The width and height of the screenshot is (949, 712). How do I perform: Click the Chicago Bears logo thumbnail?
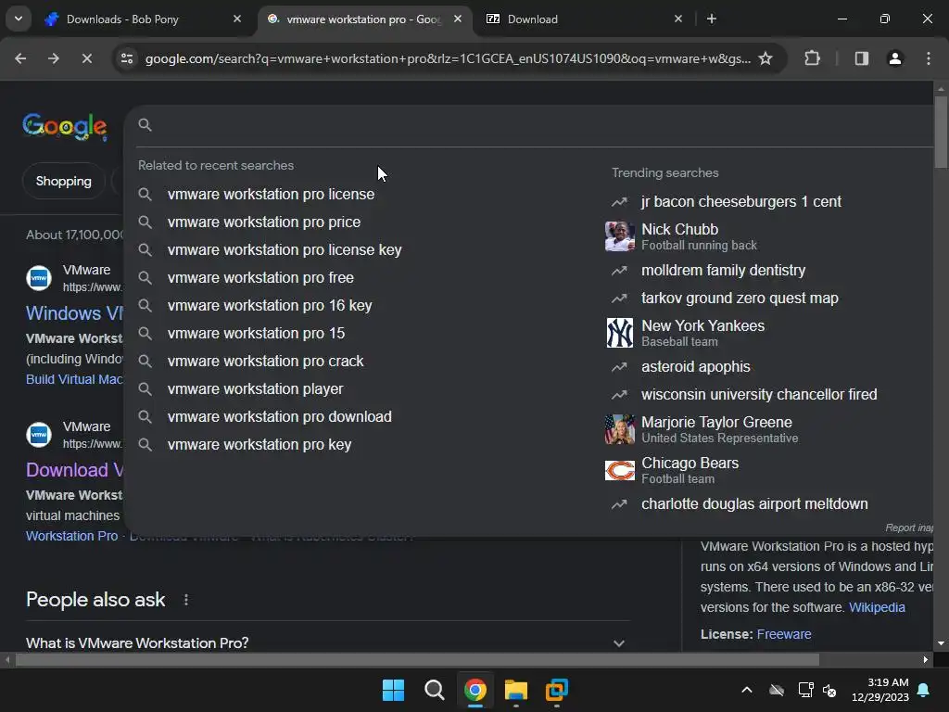point(620,470)
